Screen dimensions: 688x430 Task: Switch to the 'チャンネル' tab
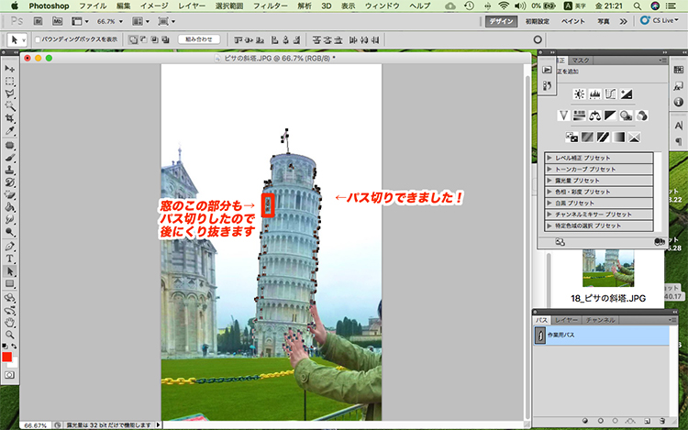point(600,320)
